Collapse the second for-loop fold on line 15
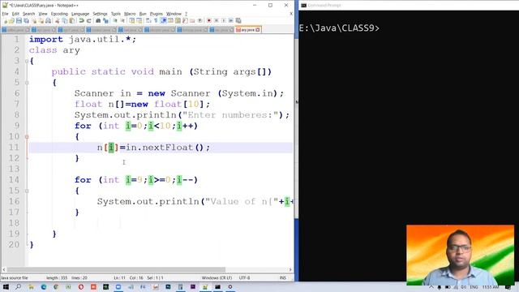519x292 pixels. coord(27,191)
